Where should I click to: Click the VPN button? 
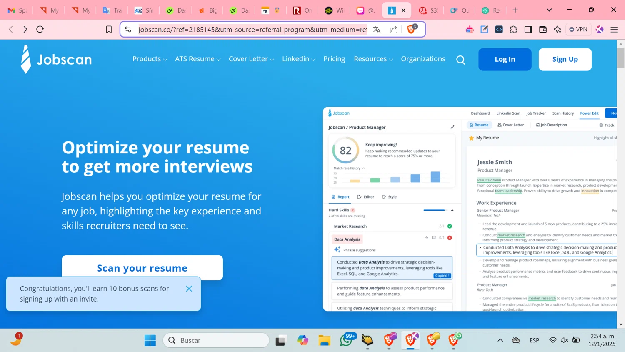point(578,29)
